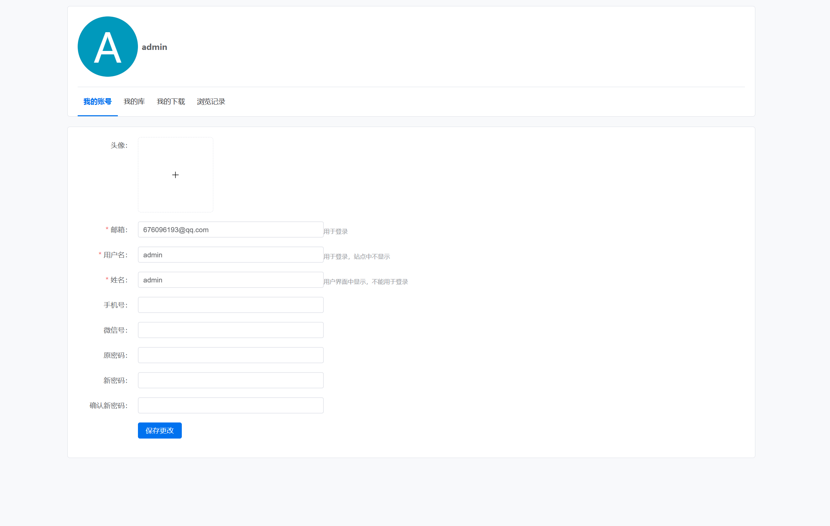Click the 微信号 label

tap(116, 330)
